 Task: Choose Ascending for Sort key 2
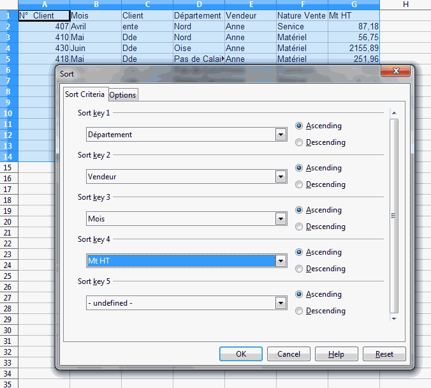click(x=300, y=168)
